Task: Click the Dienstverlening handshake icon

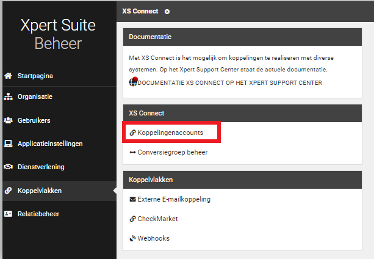Action: pyautogui.click(x=8, y=167)
